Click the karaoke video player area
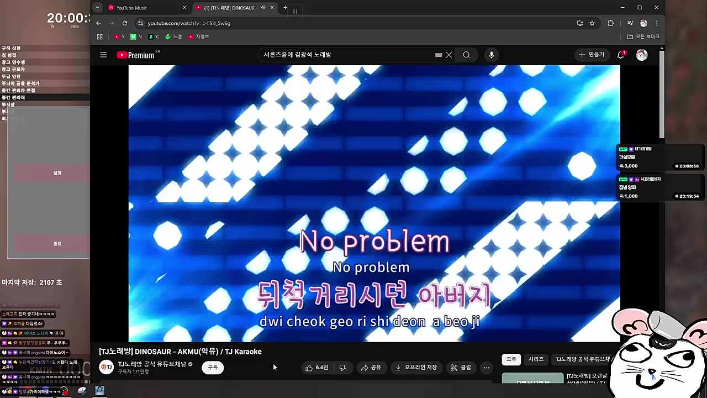The width and height of the screenshot is (707, 398). (x=374, y=203)
